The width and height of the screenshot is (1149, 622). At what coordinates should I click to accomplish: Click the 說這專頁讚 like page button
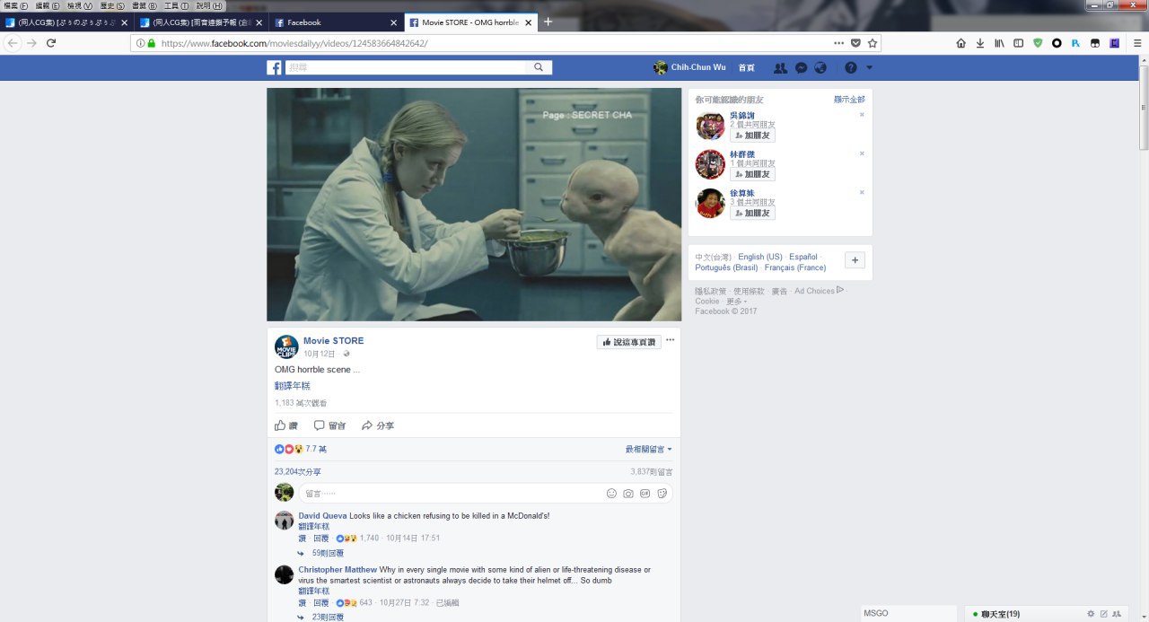629,342
